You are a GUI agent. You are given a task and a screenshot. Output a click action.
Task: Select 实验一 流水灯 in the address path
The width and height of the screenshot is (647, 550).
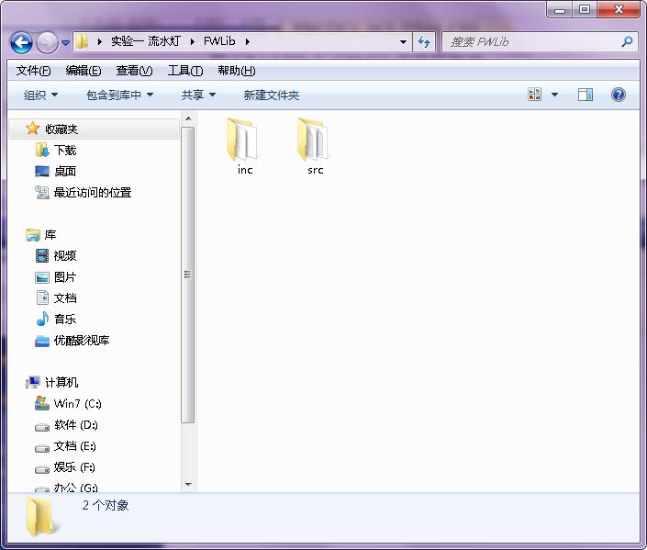coord(146,41)
